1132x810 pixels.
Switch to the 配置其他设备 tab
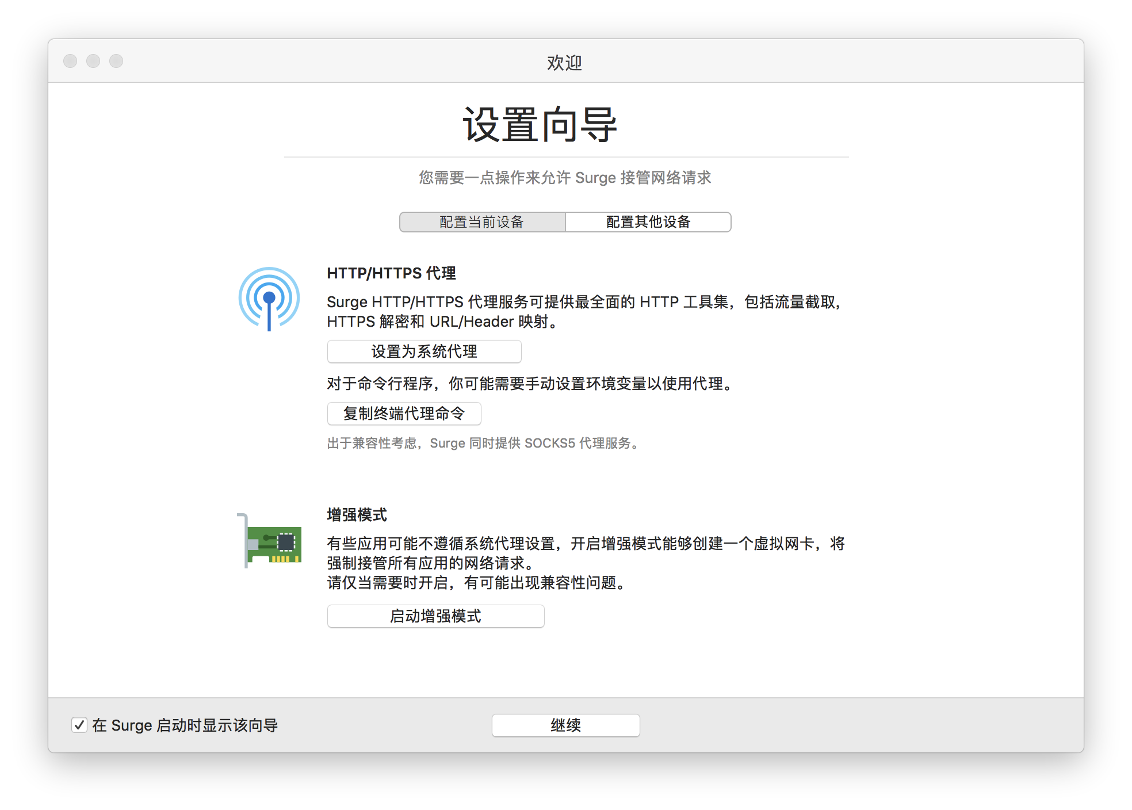(647, 222)
